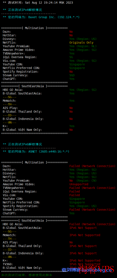This screenshot has height=278, width=117.
Task: Click Spotify Registration Yes (Region: US)
Action: [x=83, y=206]
